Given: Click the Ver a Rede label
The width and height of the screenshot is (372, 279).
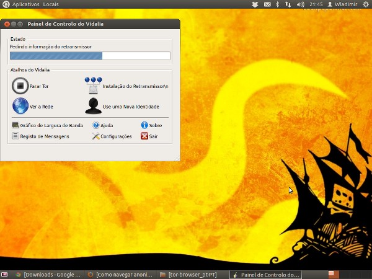Looking at the screenshot, I should tap(42, 107).
